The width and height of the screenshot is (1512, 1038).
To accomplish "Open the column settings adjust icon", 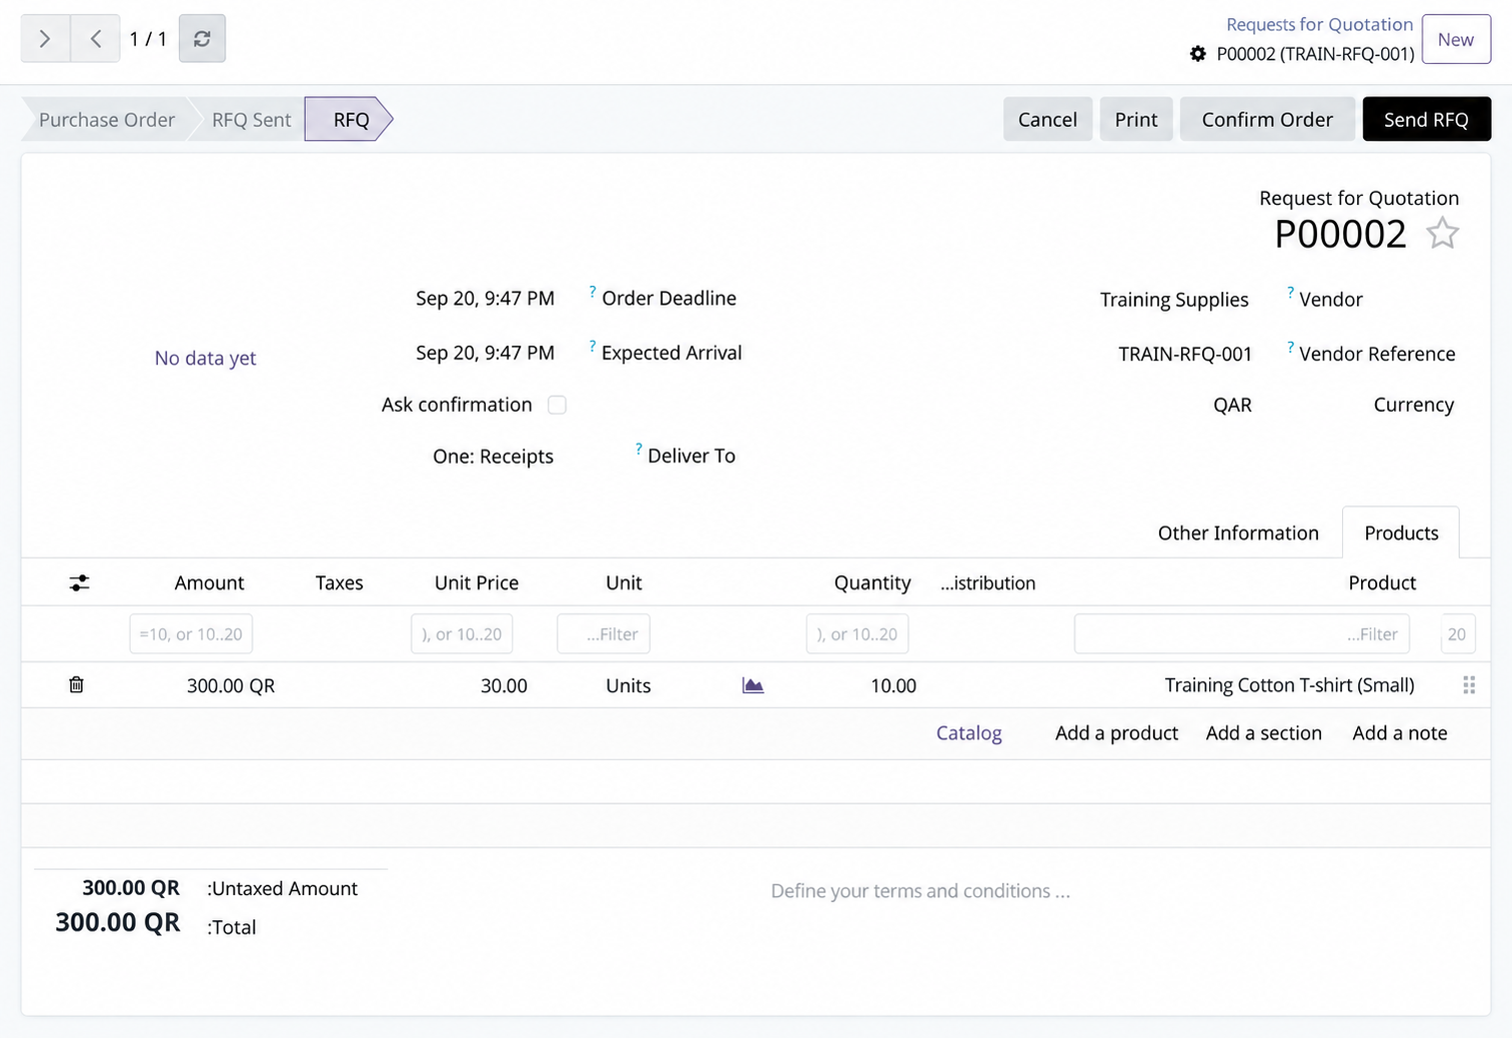I will pyautogui.click(x=80, y=582).
